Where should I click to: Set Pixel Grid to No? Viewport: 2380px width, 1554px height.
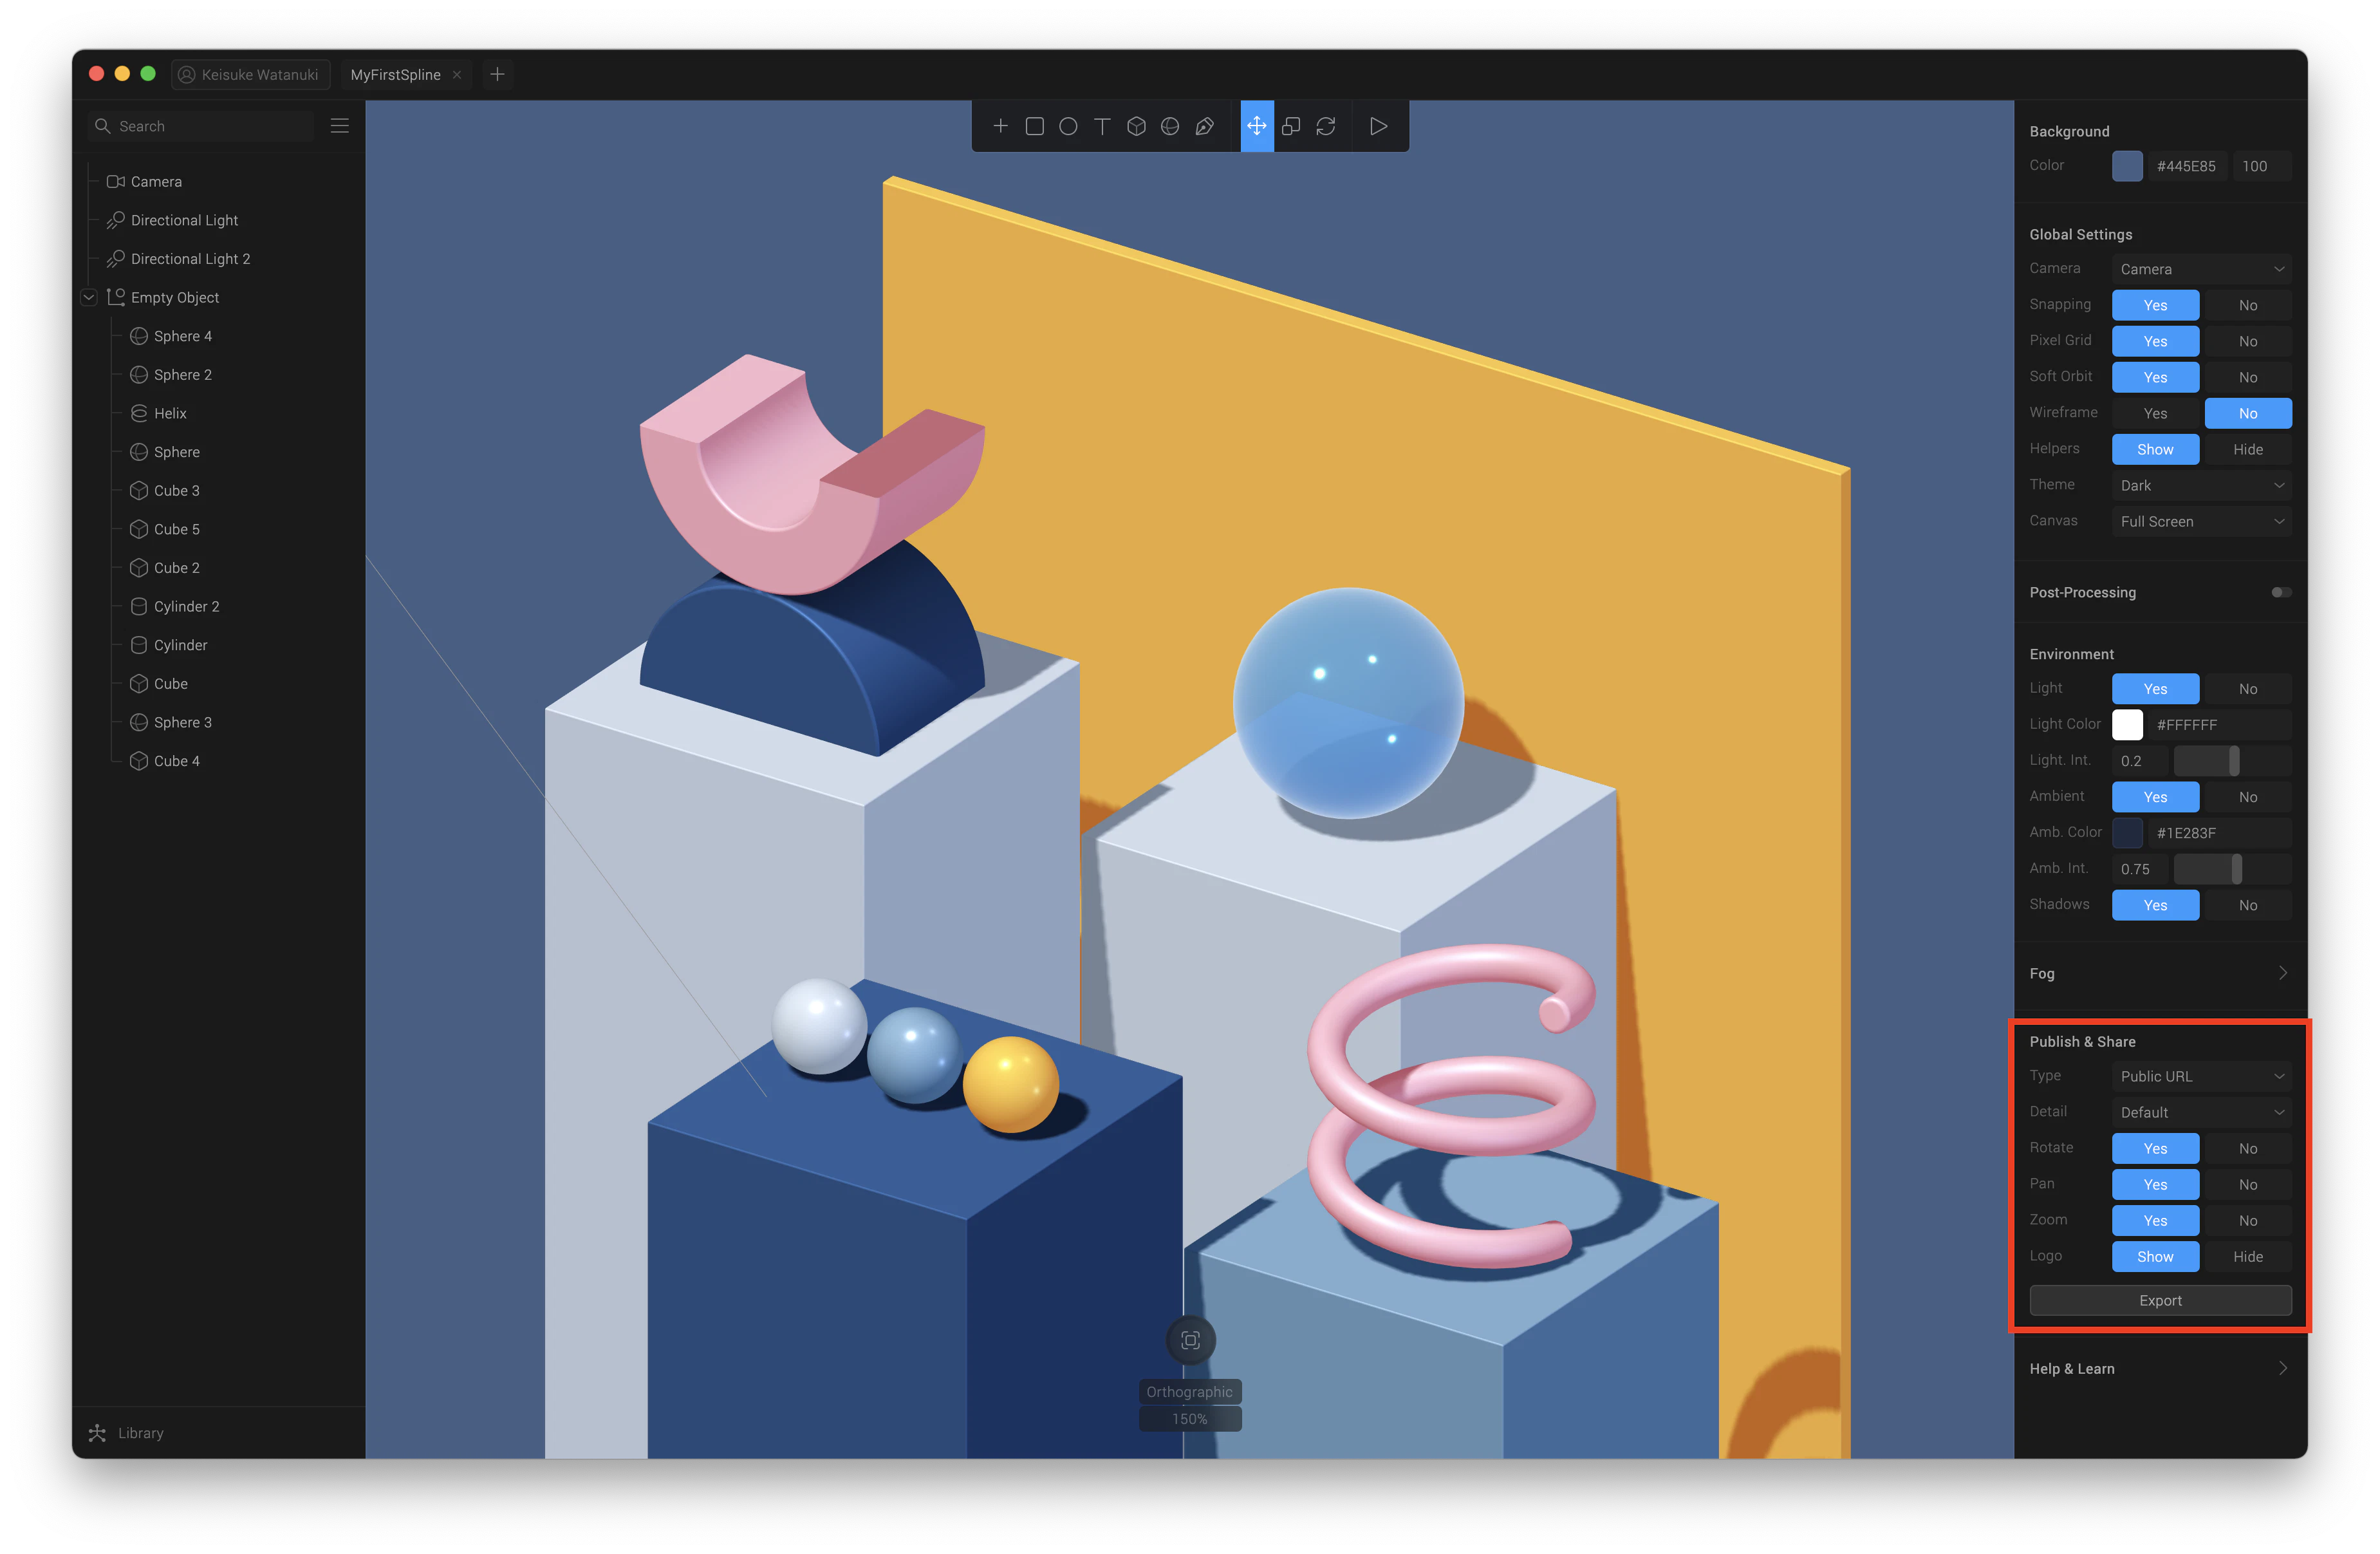[x=2248, y=341]
